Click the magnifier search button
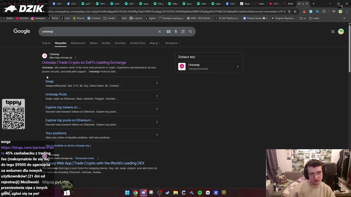Screen dimensions: 351x197 coord(190,31)
